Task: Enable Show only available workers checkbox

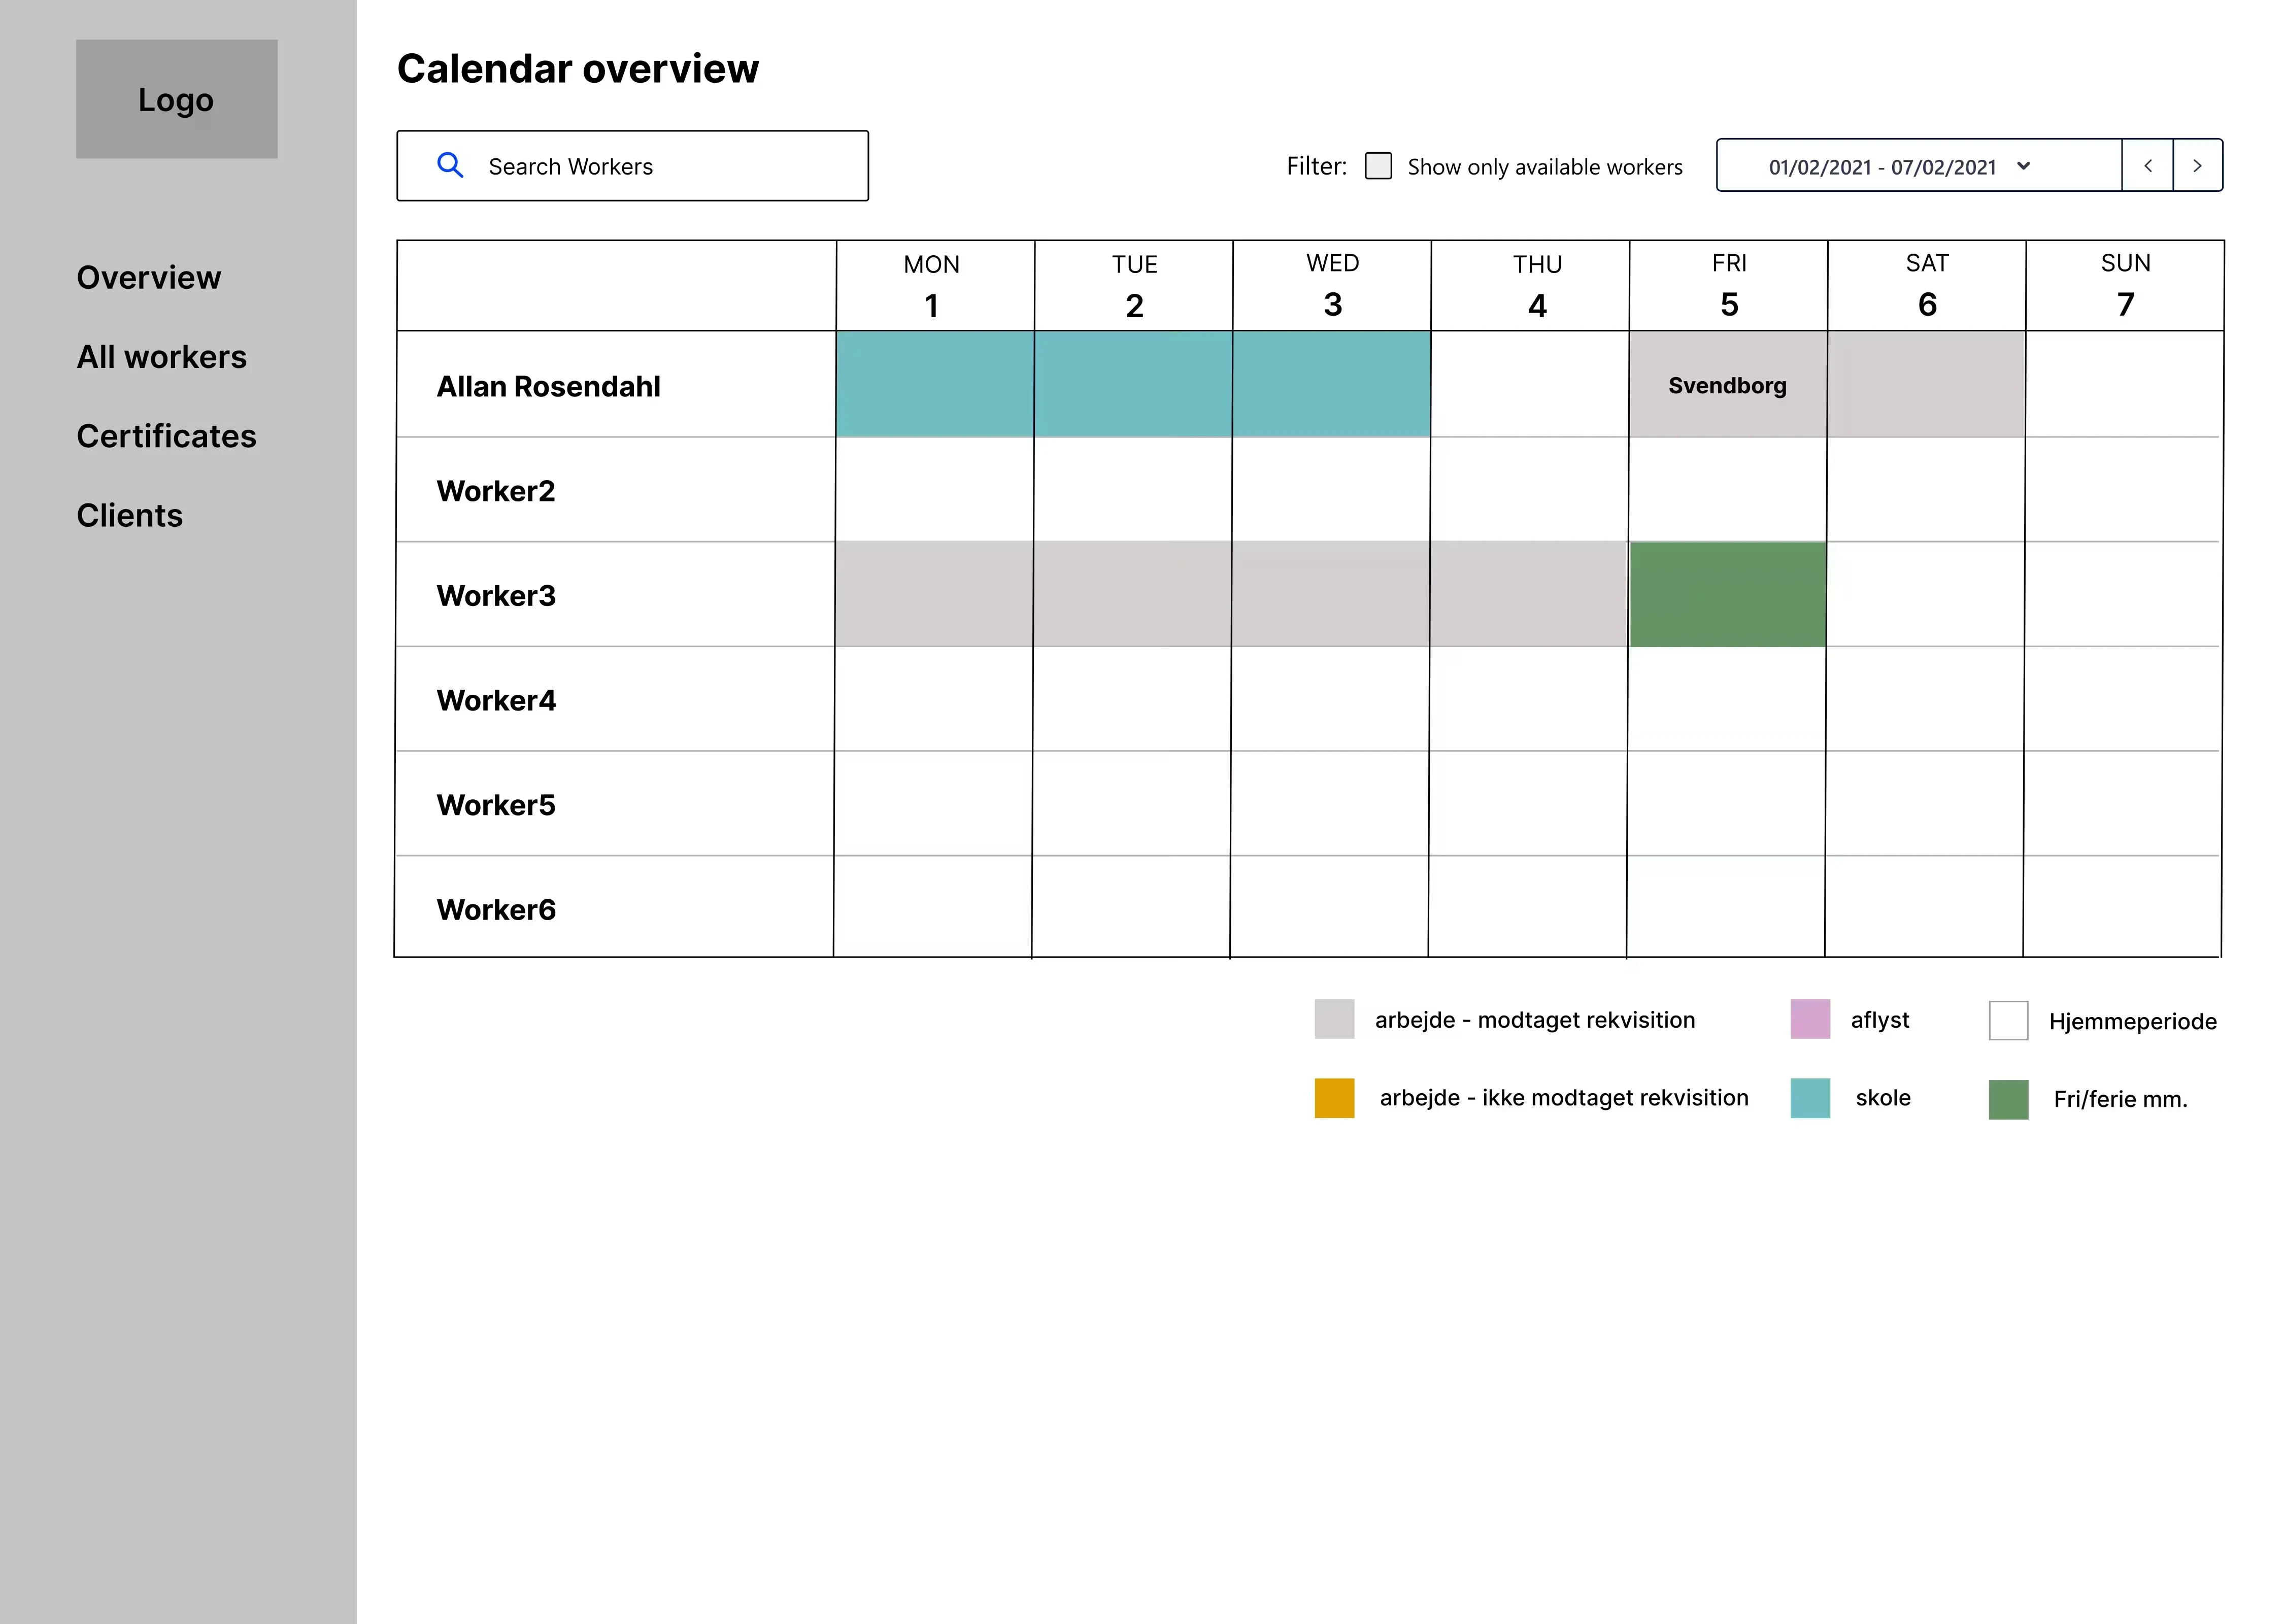Action: point(1378,166)
